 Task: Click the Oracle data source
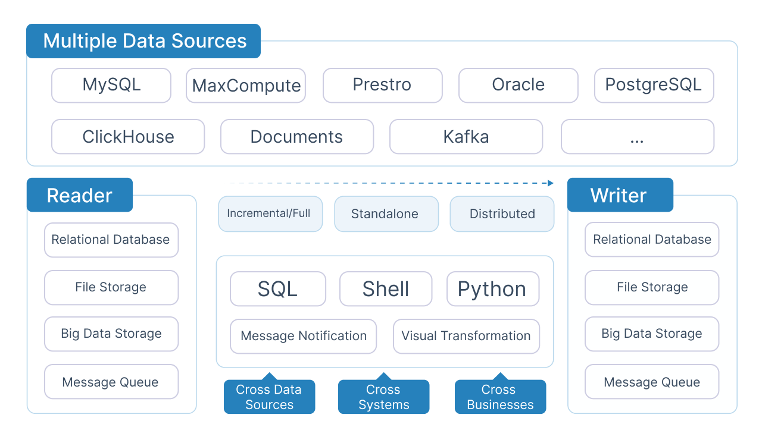[x=518, y=85]
